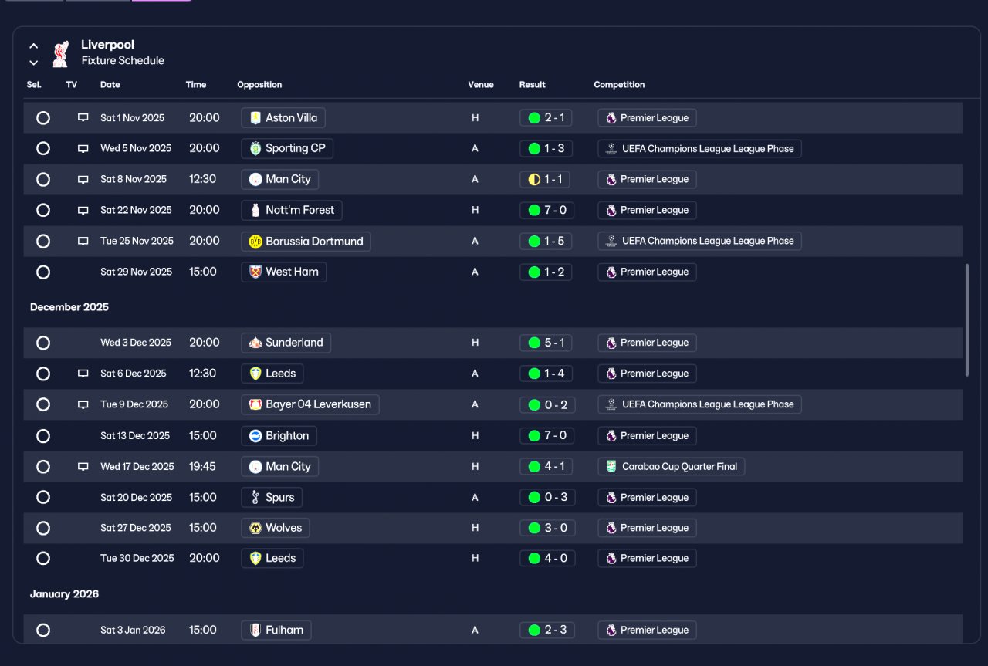This screenshot has height=666, width=988.
Task: Click the up chevron beside Liverpool
Action: coord(34,46)
